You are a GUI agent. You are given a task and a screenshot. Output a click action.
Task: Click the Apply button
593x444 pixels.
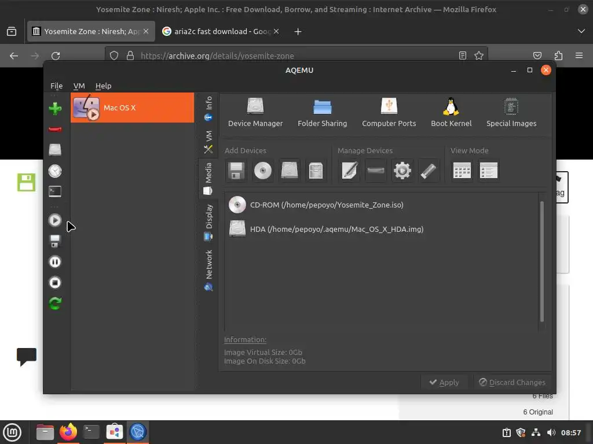pyautogui.click(x=444, y=383)
